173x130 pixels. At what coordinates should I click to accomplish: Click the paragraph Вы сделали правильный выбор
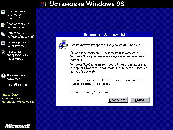point(108,56)
